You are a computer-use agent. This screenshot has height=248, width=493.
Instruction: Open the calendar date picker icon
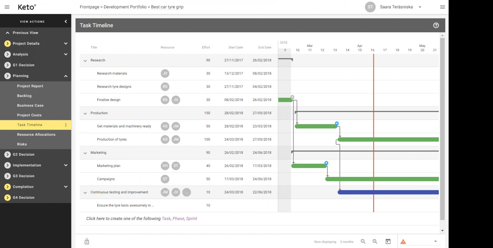tap(388, 242)
